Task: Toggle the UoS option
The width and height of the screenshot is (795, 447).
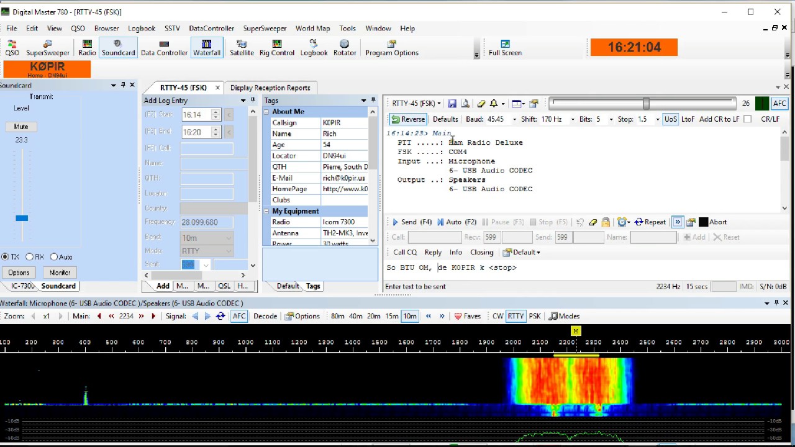Action: point(670,119)
